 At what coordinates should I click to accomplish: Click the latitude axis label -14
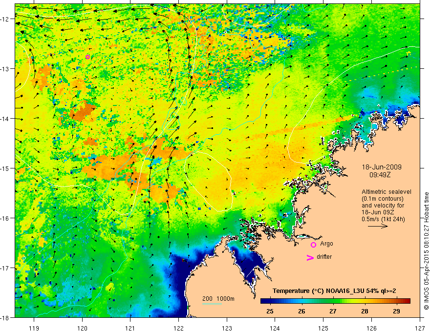[5, 119]
